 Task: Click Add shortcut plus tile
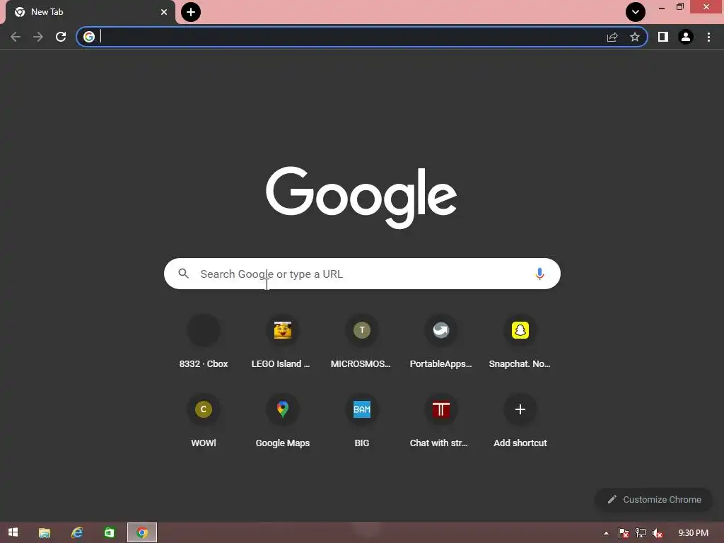click(x=520, y=421)
